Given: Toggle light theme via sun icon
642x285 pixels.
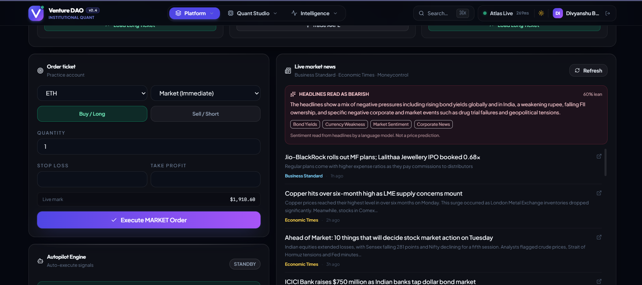Looking at the screenshot, I should (x=541, y=13).
